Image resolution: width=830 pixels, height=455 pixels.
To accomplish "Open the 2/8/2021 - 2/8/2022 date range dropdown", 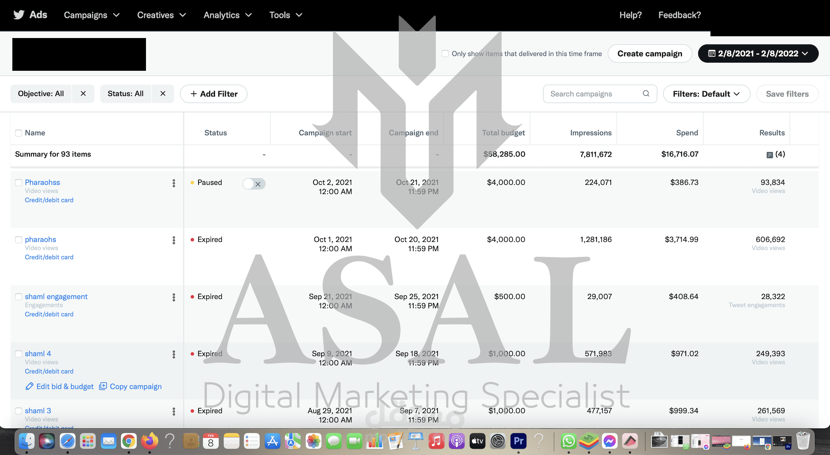I will click(758, 54).
